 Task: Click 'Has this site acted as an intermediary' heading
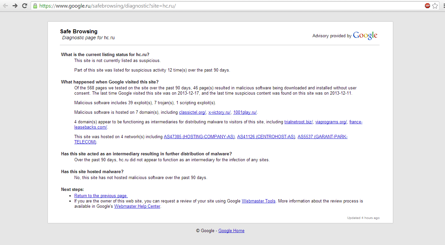[x=146, y=154]
